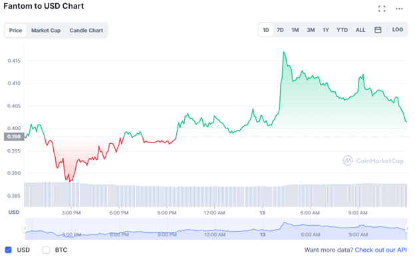Click the right handle of range navigator

407,228
